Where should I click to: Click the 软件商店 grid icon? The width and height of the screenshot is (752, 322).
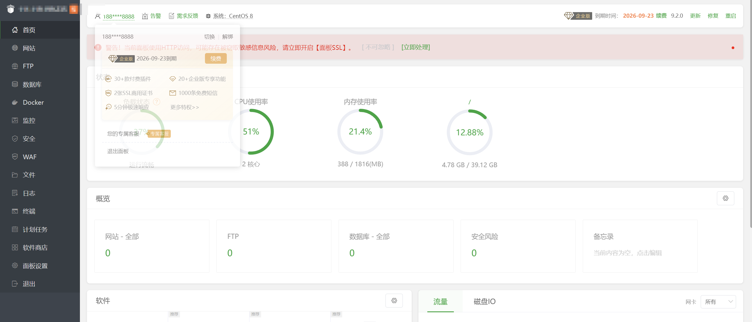15,247
